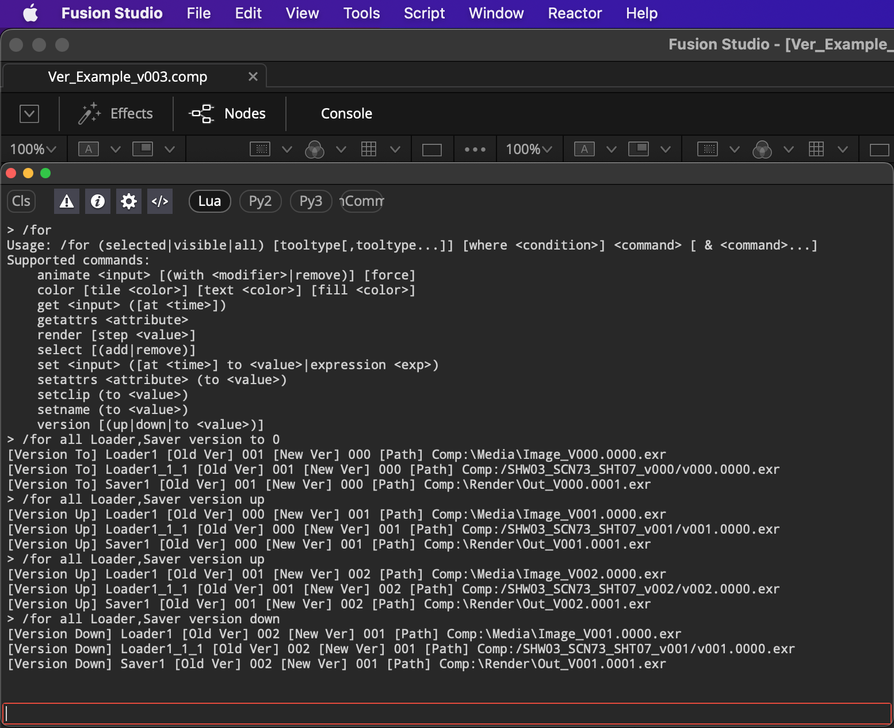The image size is (894, 728).
Task: Click right viewer color channels icon
Action: tap(762, 150)
